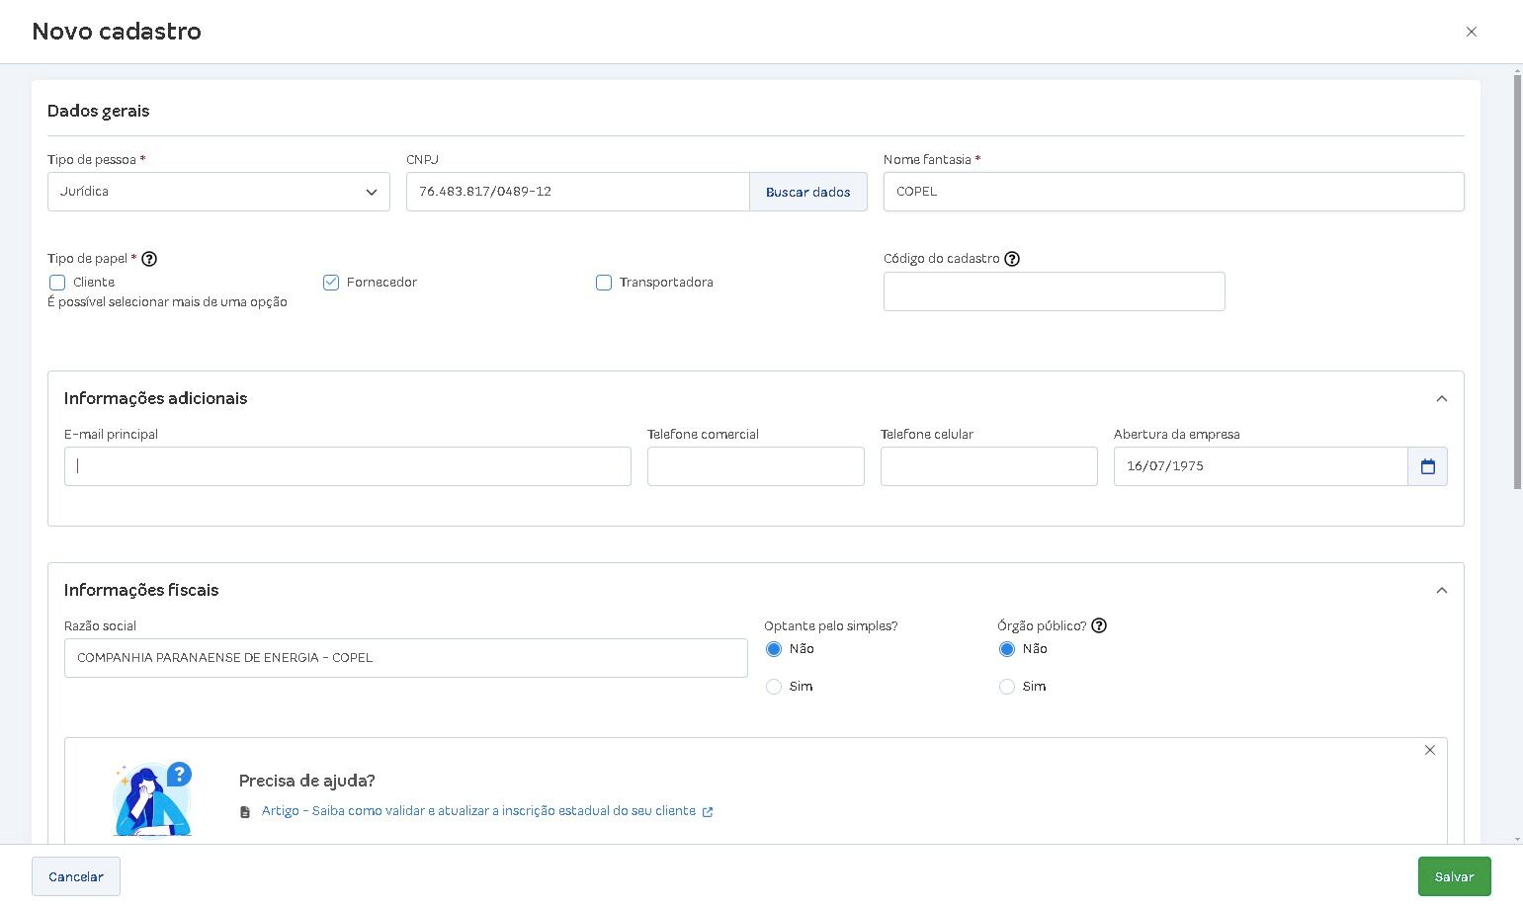Open the calendar picker for Abertura da empresa
The width and height of the screenshot is (1523, 908).
click(1427, 466)
